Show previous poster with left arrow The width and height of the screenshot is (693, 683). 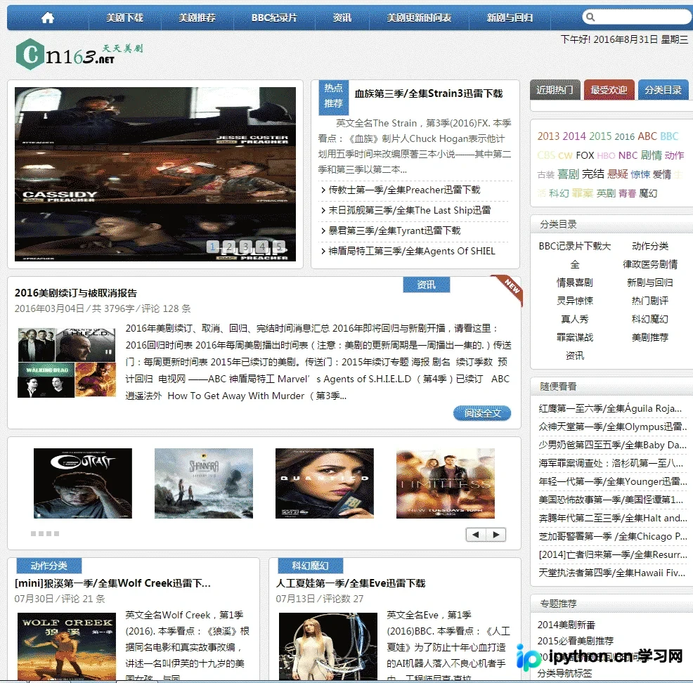[x=476, y=535]
